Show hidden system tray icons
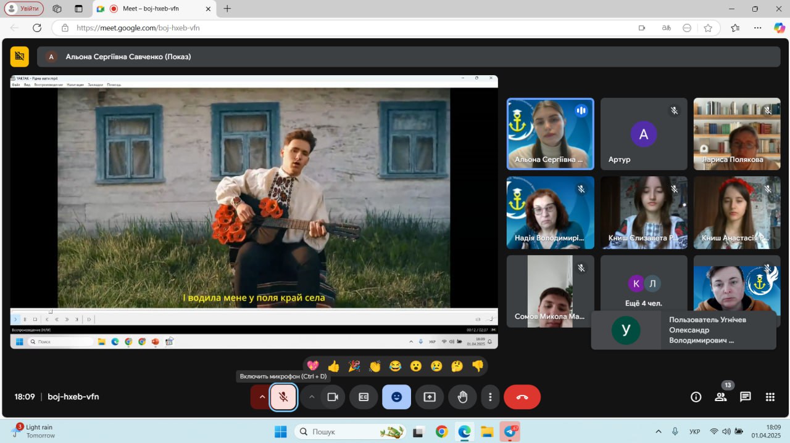Viewport: 790px width, 443px height. coord(659,432)
